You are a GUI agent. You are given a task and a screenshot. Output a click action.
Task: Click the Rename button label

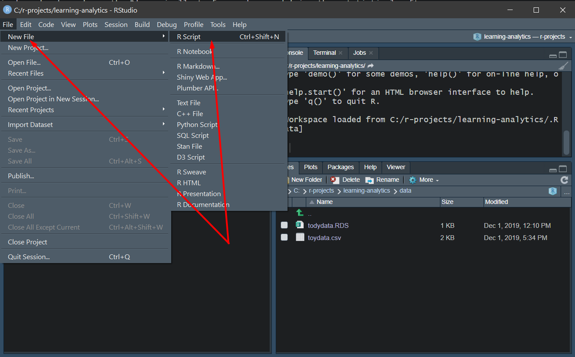tap(388, 180)
